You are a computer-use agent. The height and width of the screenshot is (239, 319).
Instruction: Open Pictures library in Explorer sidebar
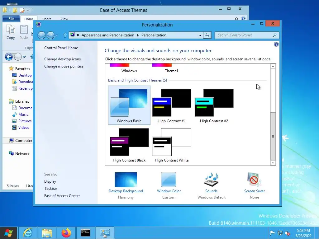click(x=25, y=121)
